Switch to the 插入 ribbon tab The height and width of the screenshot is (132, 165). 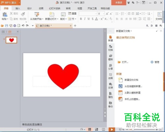[17, 8]
